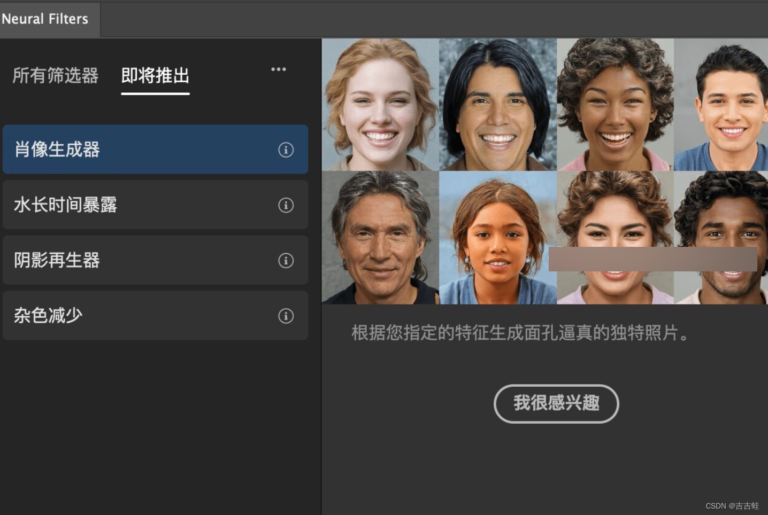Switch to the 所有筛选器 tab

[56, 75]
